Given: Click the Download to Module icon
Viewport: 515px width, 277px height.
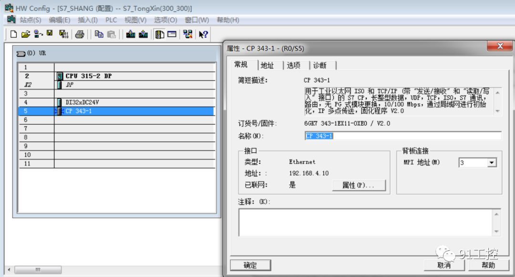Looking at the screenshot, I should click(131, 34).
